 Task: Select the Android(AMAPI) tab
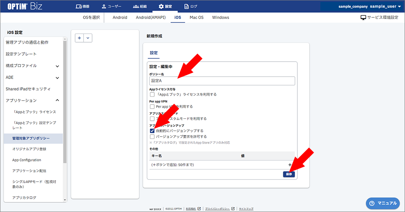click(x=151, y=17)
